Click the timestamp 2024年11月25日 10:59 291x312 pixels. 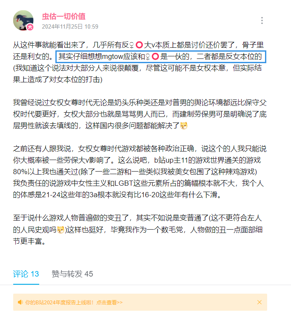(70, 26)
